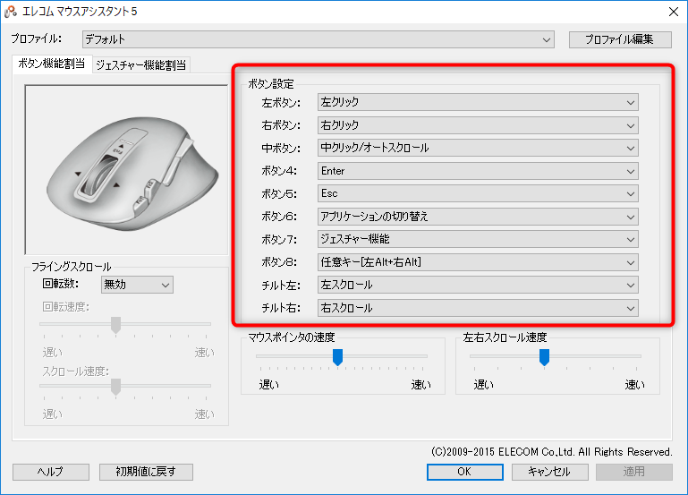The image size is (688, 495).
Task: Click the マウスポインタの速度 slider handle
Action: (x=337, y=357)
